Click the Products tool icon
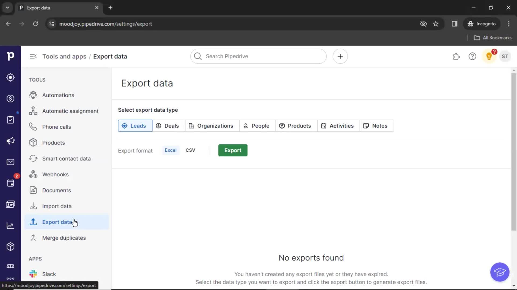Viewport: 517px width, 290px height. (x=33, y=142)
